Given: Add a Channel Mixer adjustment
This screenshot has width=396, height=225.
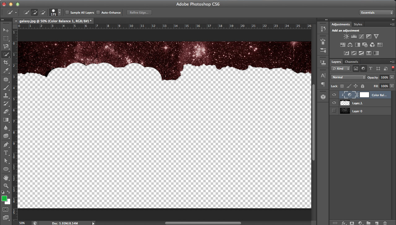Looking at the screenshot, I should [372, 45].
